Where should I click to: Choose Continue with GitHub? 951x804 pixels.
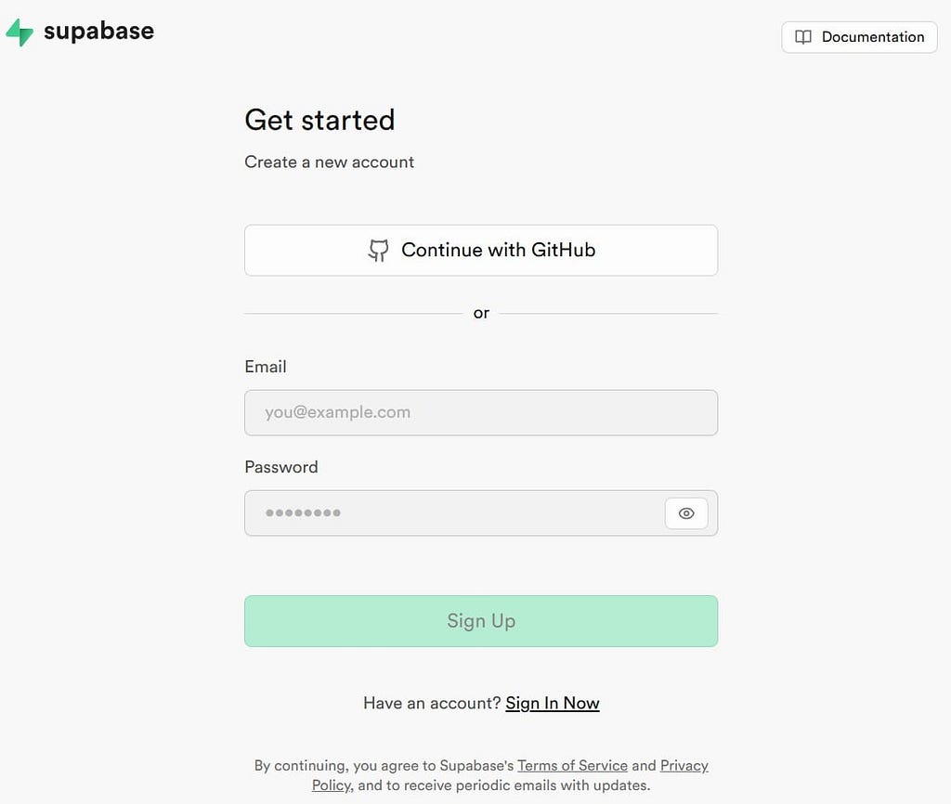[x=481, y=251]
